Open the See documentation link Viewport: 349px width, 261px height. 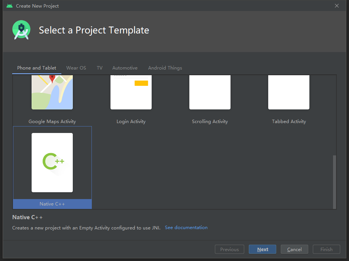pyautogui.click(x=186, y=228)
